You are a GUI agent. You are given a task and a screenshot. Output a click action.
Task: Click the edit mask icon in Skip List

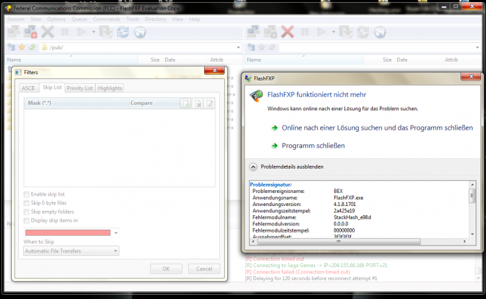210,103
